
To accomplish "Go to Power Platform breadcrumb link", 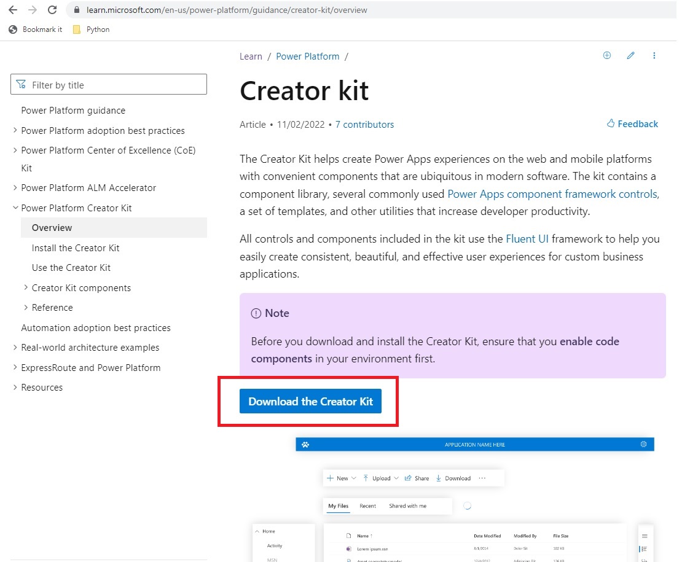I will point(307,57).
